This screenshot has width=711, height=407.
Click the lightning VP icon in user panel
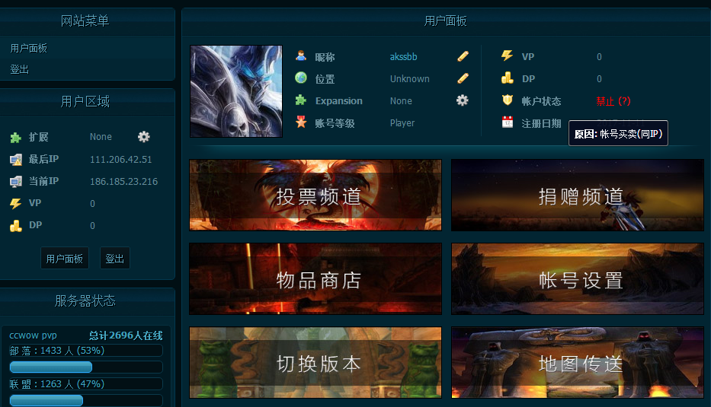(507, 56)
